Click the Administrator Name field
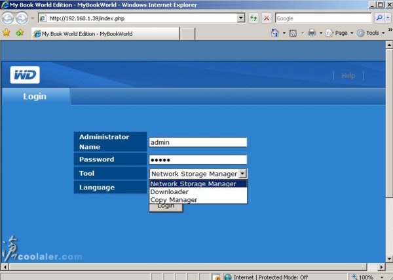Image resolution: width=393 pixels, height=280 pixels. click(x=198, y=142)
